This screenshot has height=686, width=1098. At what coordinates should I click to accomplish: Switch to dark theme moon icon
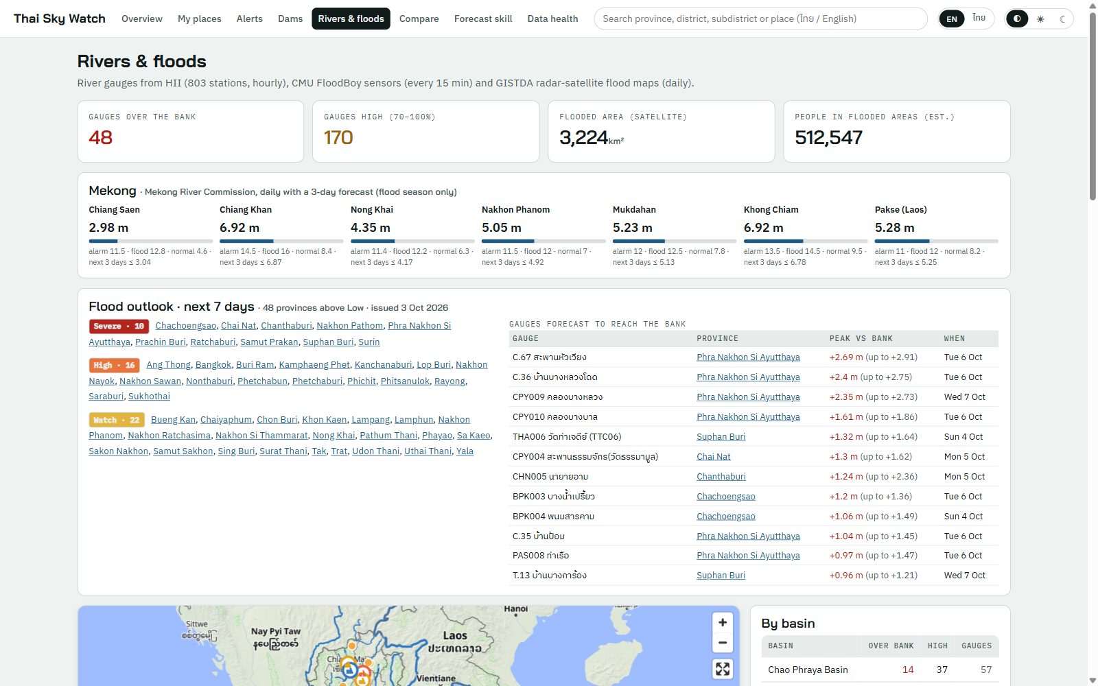pos(1063,19)
